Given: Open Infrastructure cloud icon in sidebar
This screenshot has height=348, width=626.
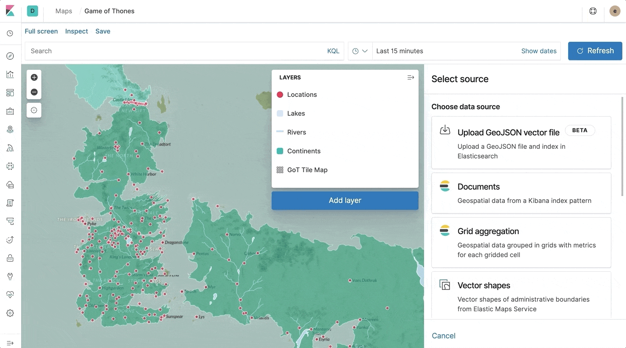Looking at the screenshot, I should click(x=10, y=185).
